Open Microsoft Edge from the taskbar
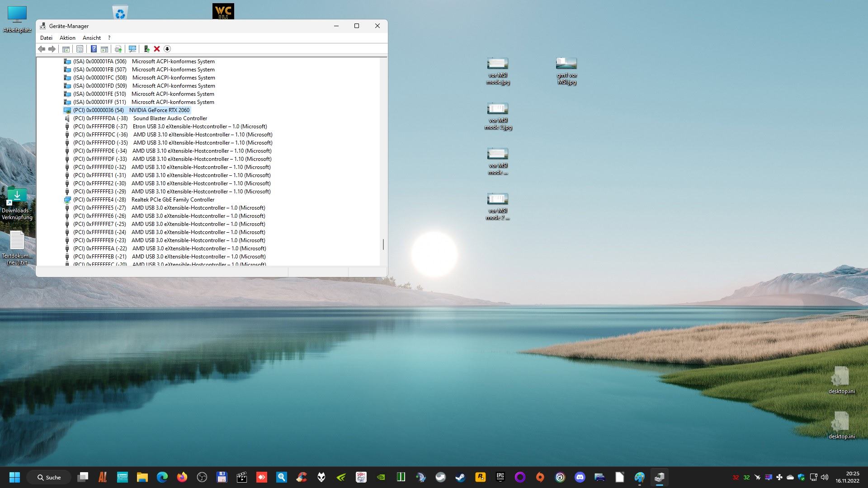This screenshot has height=488, width=868. (x=162, y=477)
